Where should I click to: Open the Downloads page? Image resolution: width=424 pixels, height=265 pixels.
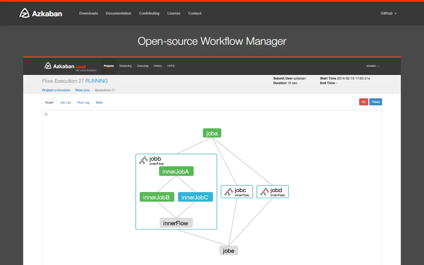[x=88, y=13]
